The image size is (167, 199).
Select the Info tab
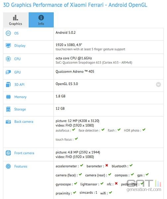click(41, 20)
